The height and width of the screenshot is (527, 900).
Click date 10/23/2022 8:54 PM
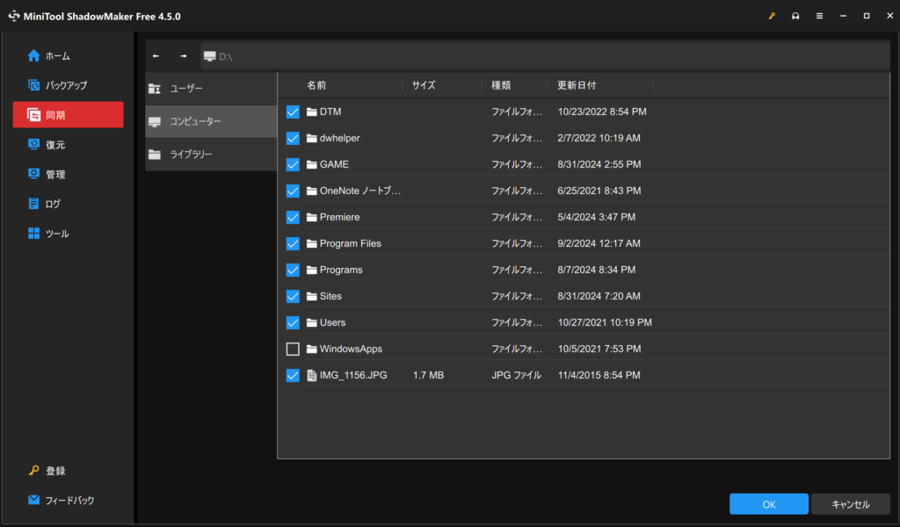point(602,112)
